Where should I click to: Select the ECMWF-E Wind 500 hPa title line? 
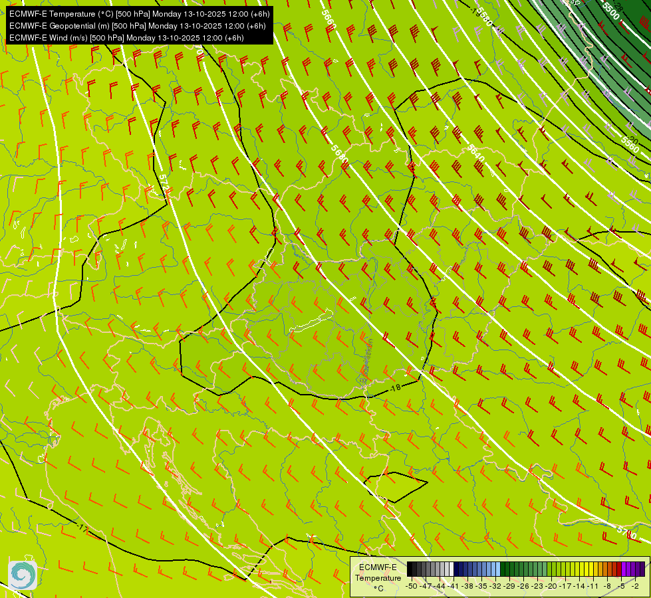tap(126, 38)
